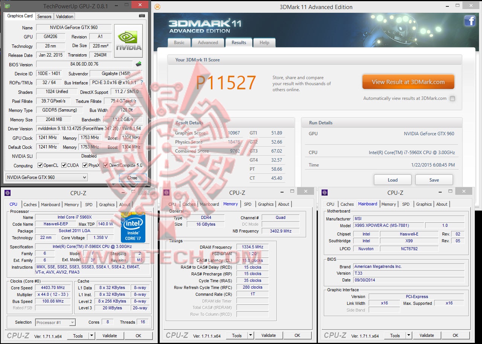Switch to the Sensors tab in GPU-Z

point(44,17)
